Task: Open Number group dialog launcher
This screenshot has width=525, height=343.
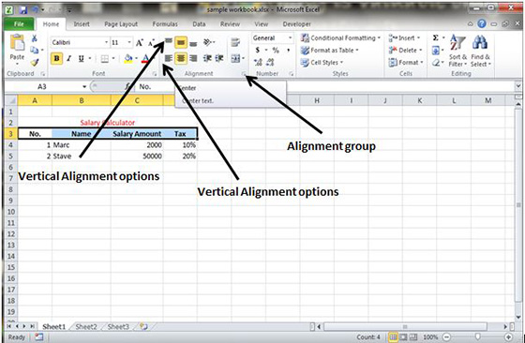Action: pos(292,74)
